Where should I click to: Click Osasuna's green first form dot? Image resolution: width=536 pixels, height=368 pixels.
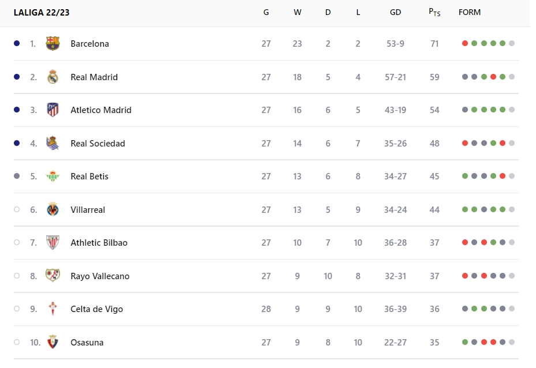[x=465, y=343]
